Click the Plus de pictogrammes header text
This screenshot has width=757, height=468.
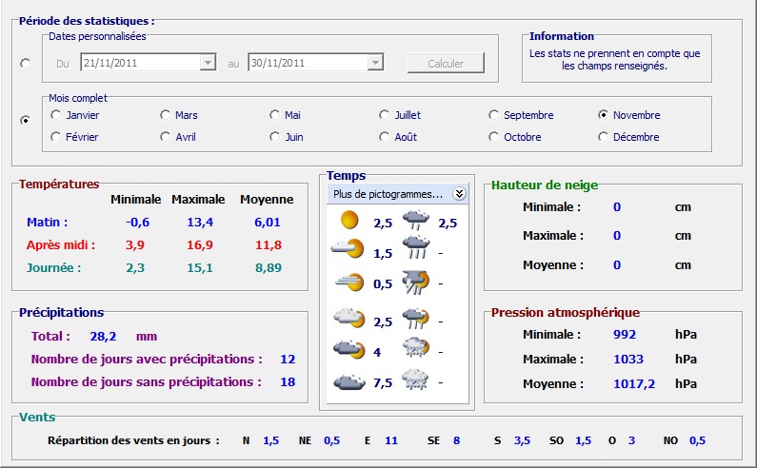click(x=388, y=194)
